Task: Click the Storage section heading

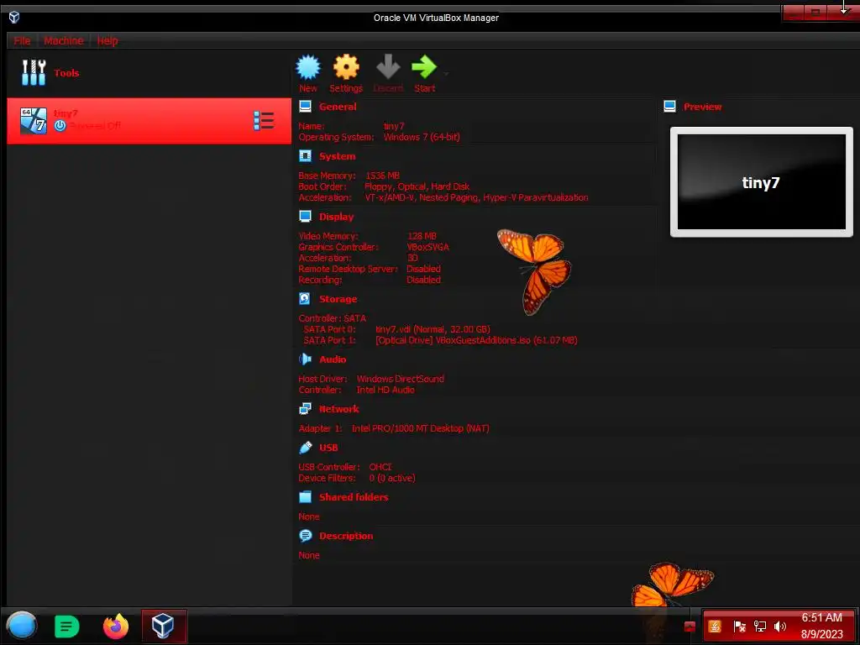Action: 338,299
